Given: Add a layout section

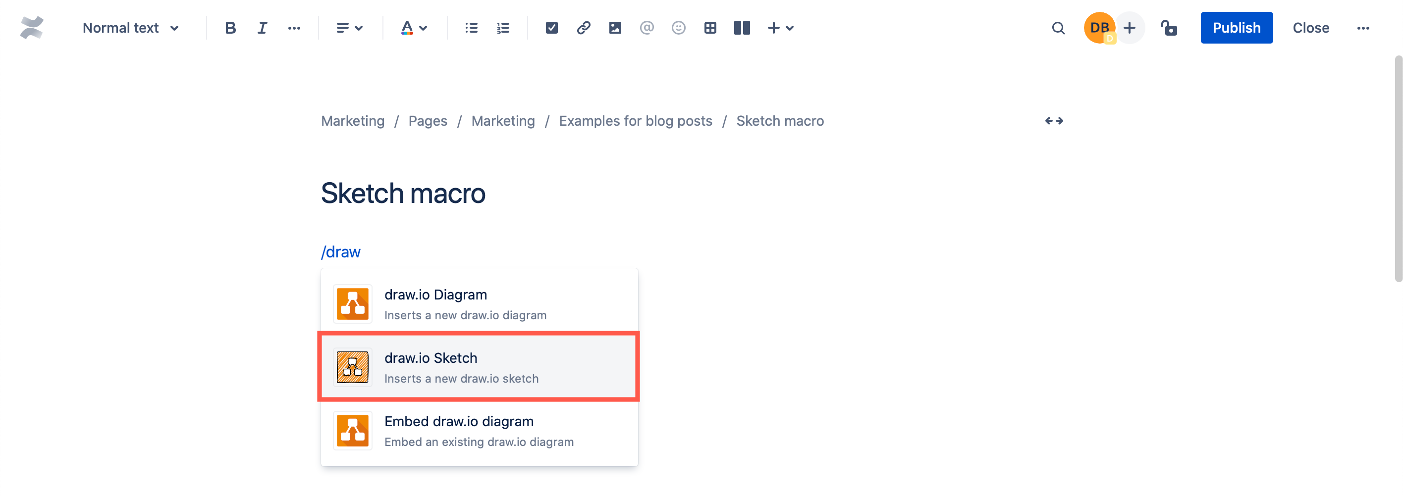Looking at the screenshot, I should (x=741, y=28).
